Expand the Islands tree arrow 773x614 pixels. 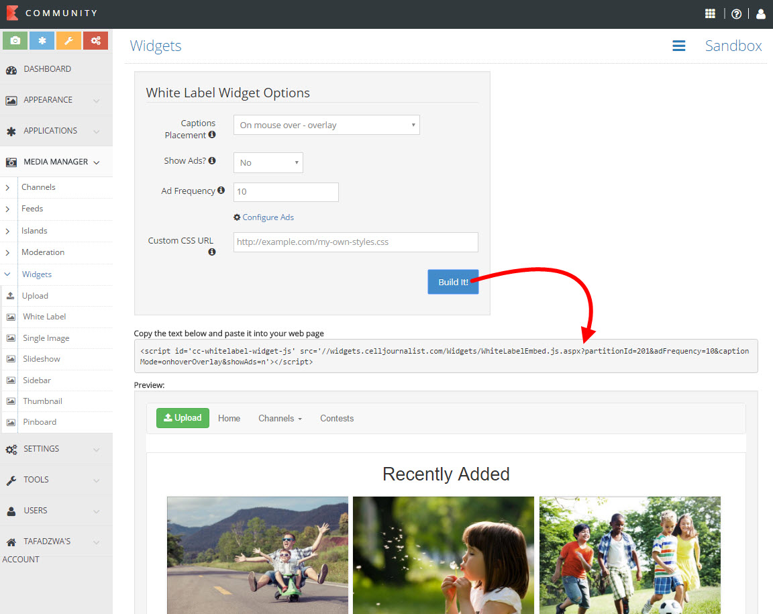tap(7, 231)
